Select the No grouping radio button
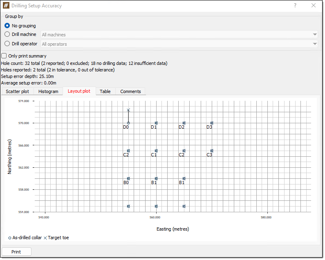Viewport: 325px width, 260px height. 7,26
